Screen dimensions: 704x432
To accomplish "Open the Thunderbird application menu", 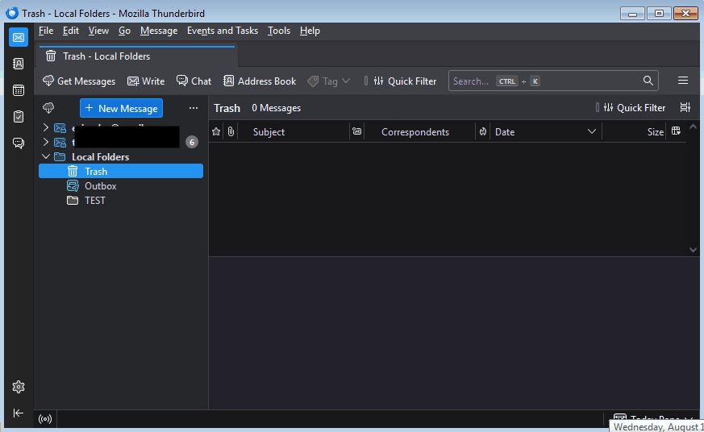I will (683, 81).
